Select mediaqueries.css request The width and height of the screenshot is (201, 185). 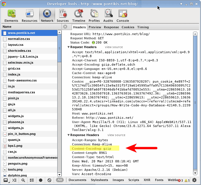point(29,92)
